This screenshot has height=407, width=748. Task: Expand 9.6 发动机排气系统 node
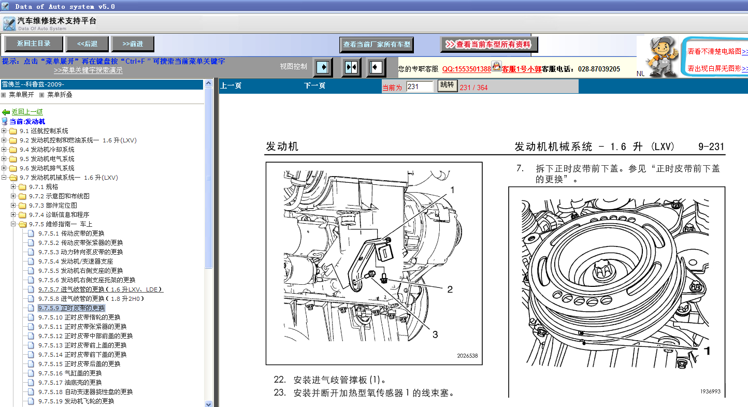tap(4, 168)
